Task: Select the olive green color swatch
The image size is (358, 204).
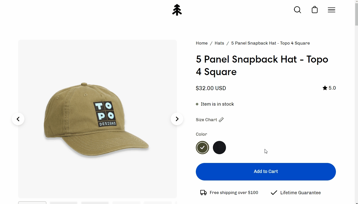Action: (x=202, y=148)
